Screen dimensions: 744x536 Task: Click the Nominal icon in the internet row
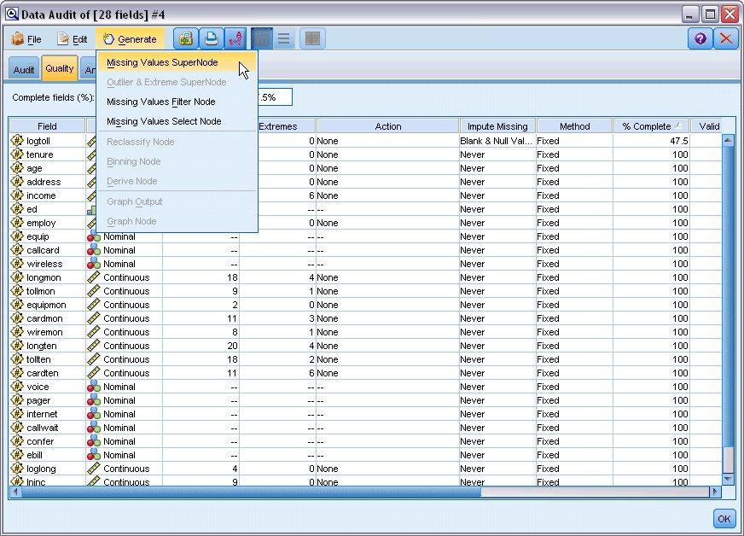pos(94,414)
